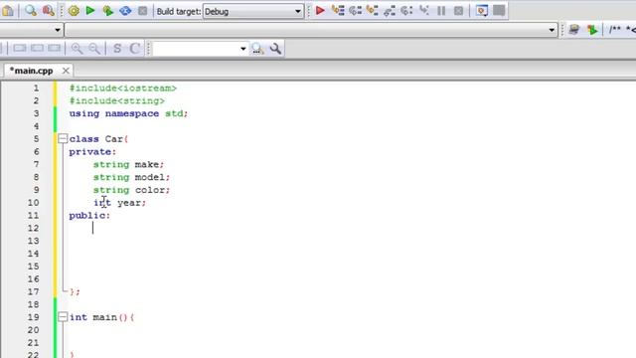Run the DoxyWizard icon
The height and width of the screenshot is (358, 636).
click(574, 30)
